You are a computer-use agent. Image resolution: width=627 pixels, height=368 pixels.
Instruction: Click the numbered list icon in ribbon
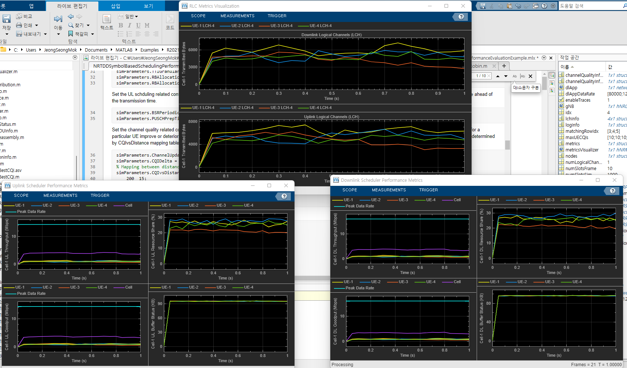point(129,34)
